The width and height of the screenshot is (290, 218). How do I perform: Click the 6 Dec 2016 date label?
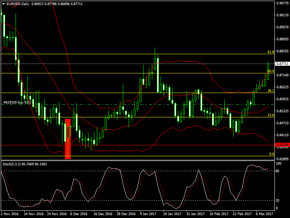[79, 214]
